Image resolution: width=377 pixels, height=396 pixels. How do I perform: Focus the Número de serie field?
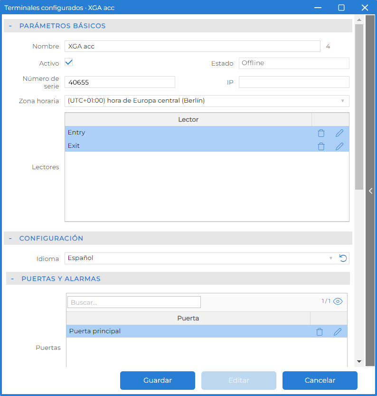coord(120,82)
